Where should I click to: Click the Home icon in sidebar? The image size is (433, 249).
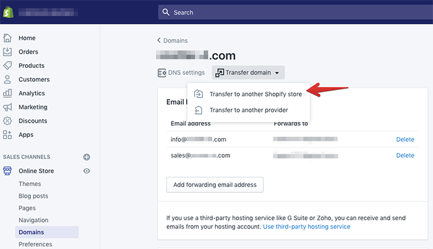click(x=7, y=38)
